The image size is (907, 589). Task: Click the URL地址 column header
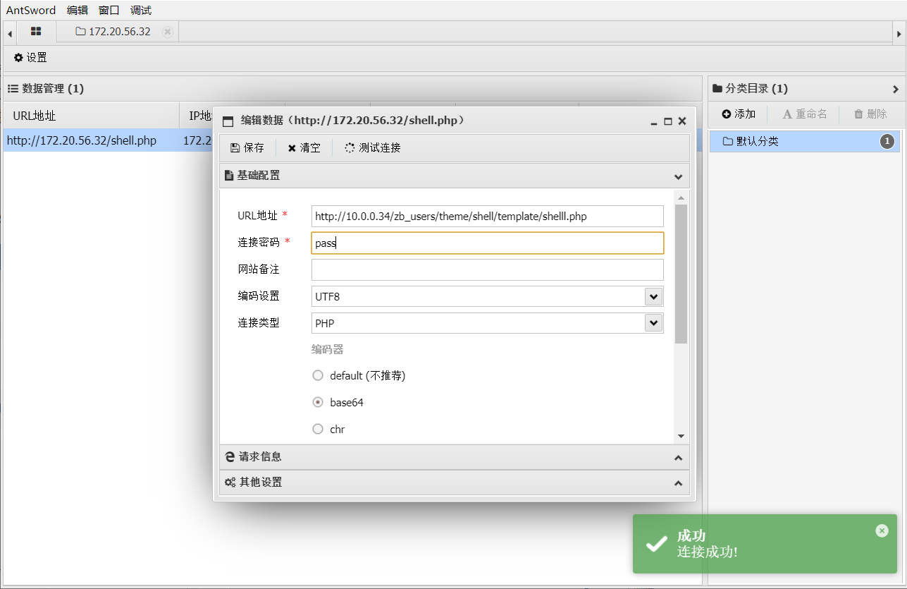92,116
